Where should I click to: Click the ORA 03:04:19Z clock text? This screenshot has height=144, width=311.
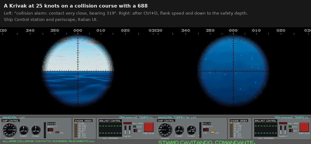point(128,117)
